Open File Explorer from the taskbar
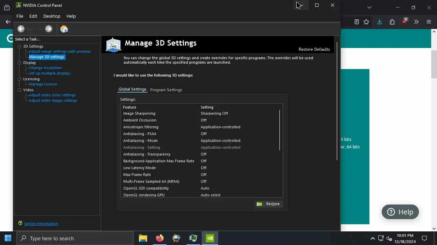The image size is (437, 245). (143, 238)
